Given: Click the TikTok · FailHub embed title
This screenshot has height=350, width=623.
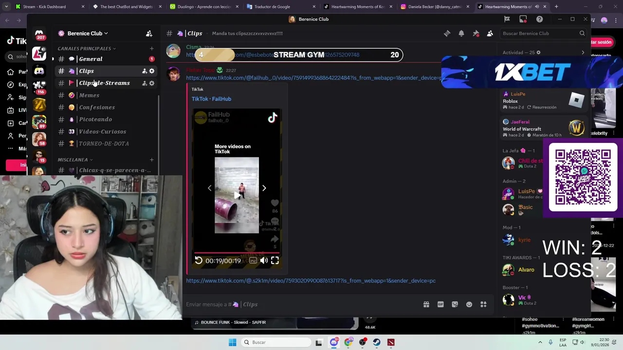Looking at the screenshot, I should tap(211, 99).
